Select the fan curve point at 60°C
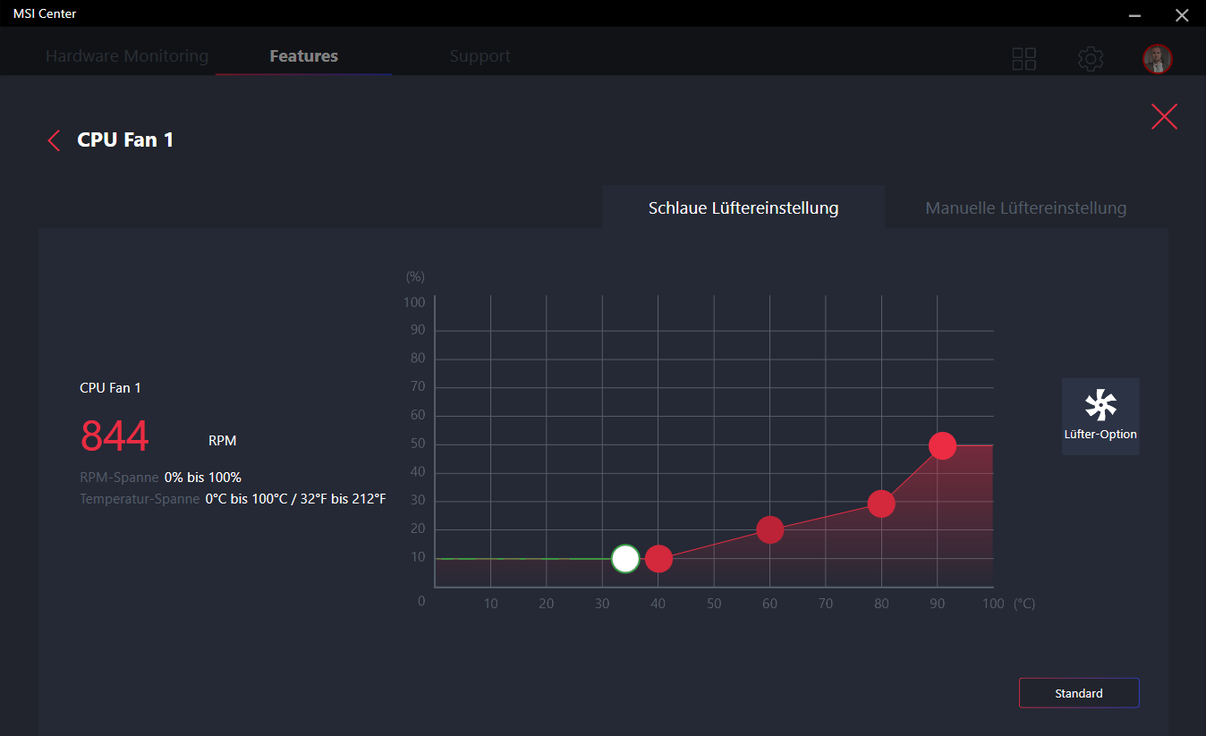1206x736 pixels. pos(770,530)
